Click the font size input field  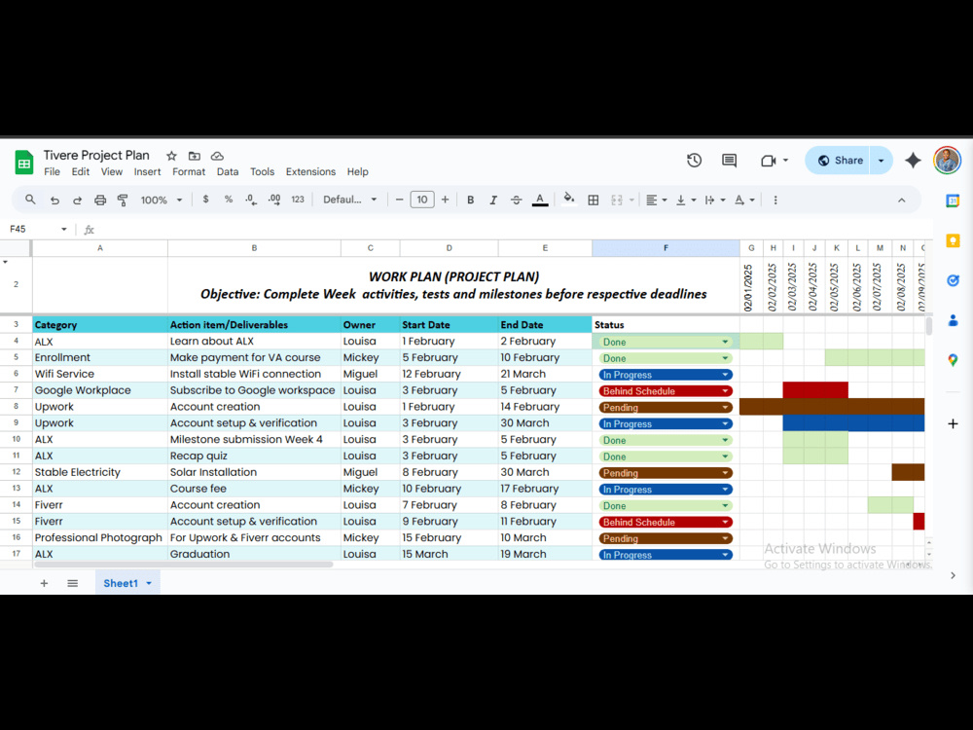422,200
